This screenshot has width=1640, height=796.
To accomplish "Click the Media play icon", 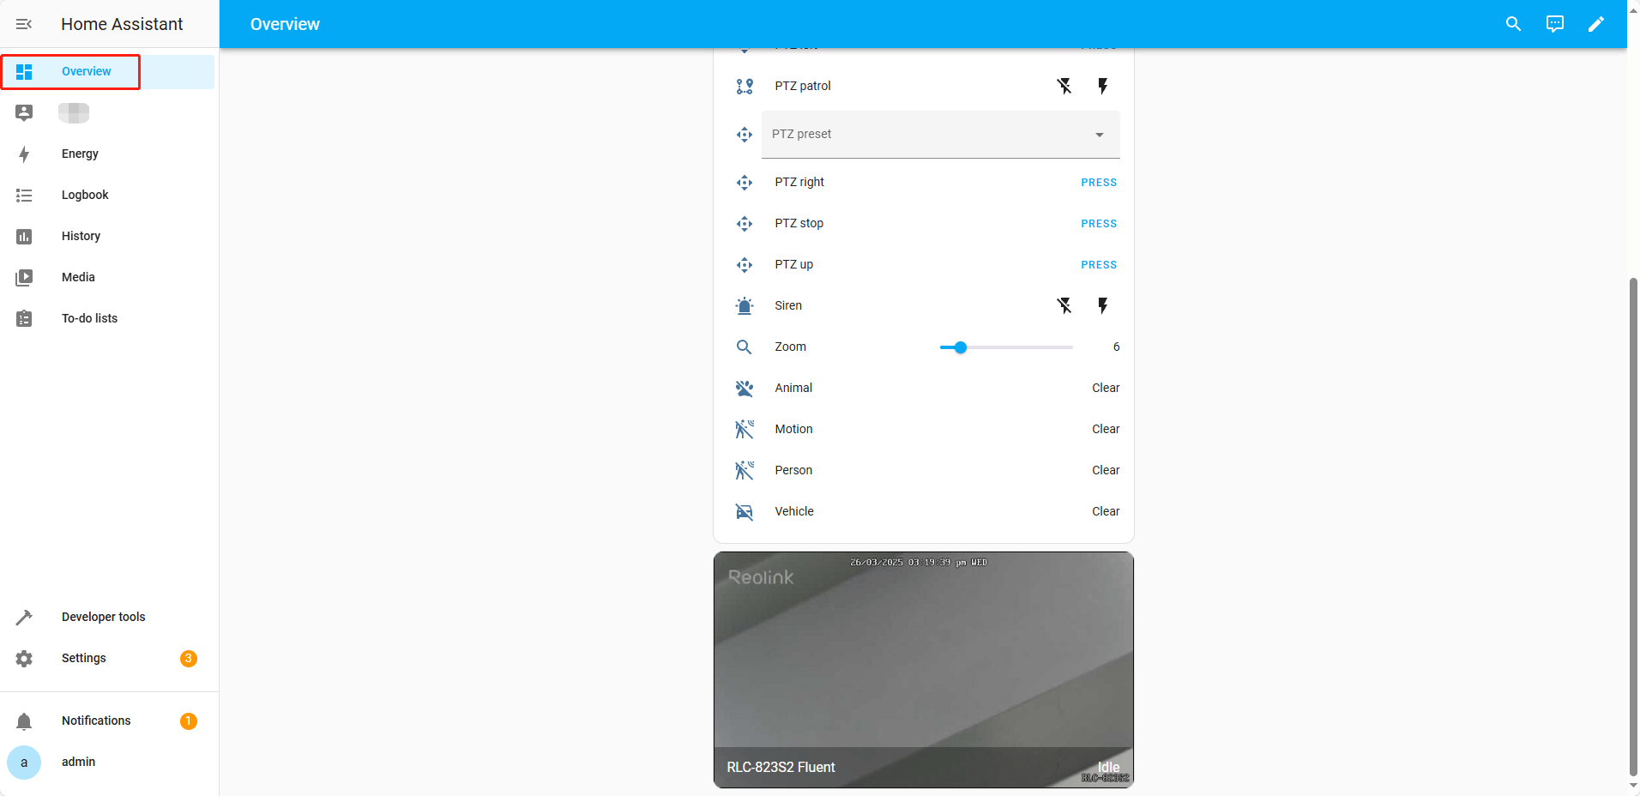I will point(24,278).
